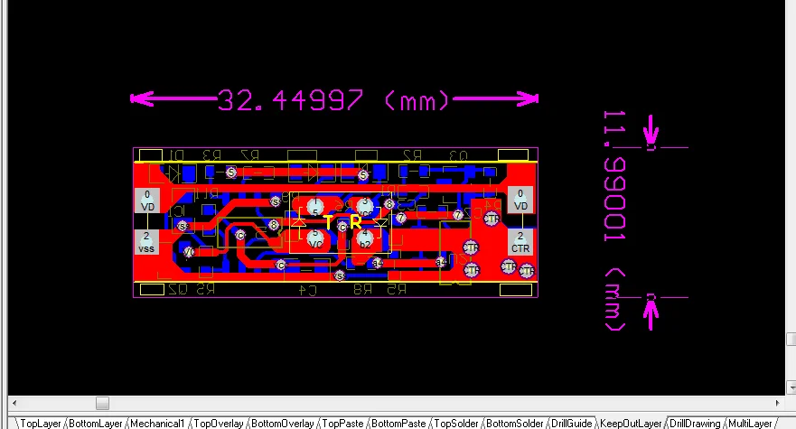Select the MultiLayer tab
The height and width of the screenshot is (429, 796).
click(750, 423)
